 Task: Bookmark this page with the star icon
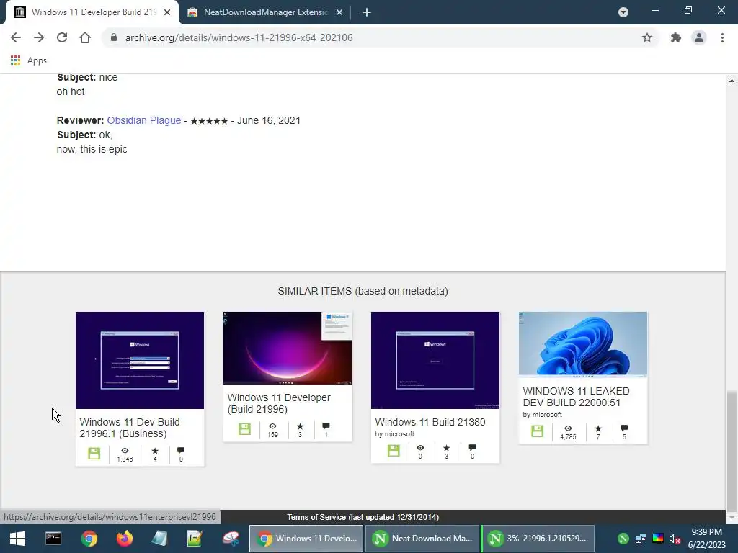pyautogui.click(x=647, y=37)
